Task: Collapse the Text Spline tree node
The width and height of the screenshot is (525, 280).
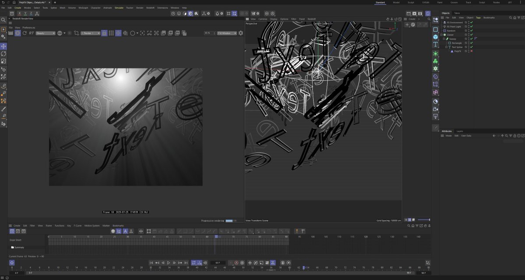Action: 446,47
